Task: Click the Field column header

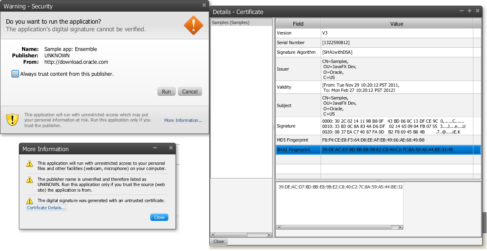Action: click(298, 24)
